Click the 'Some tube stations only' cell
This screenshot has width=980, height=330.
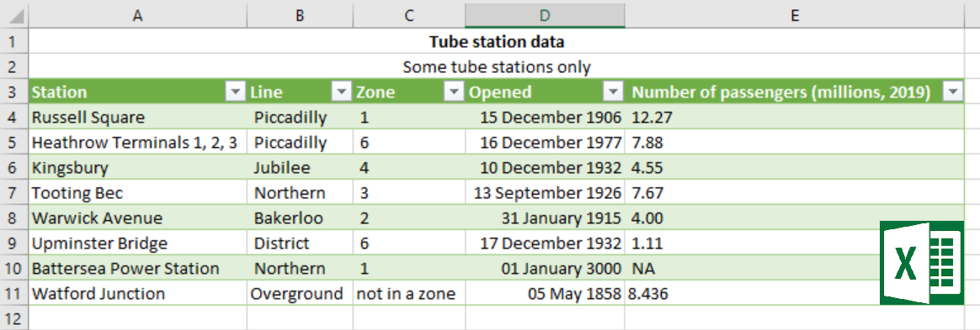pos(496,66)
